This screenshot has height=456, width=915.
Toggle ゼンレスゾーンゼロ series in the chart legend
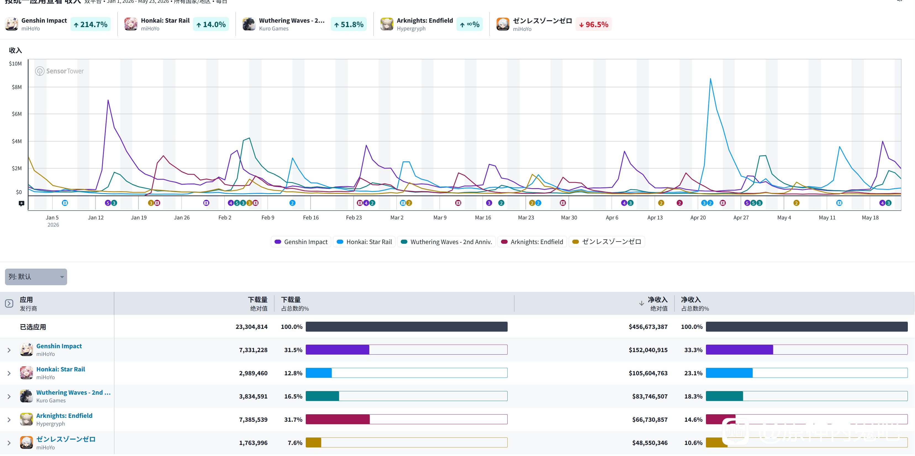coord(607,242)
